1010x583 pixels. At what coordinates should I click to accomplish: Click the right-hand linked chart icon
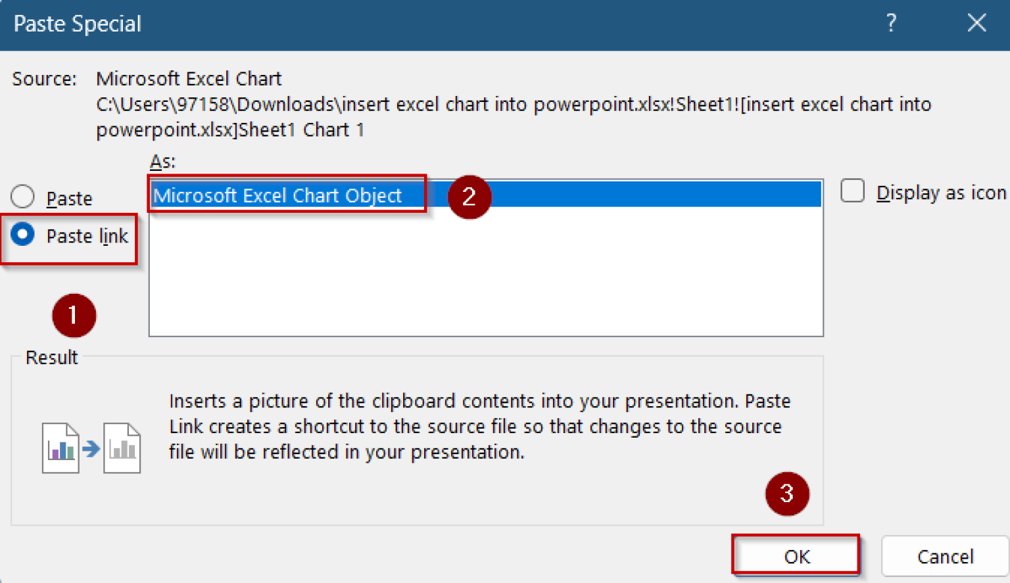click(x=122, y=448)
